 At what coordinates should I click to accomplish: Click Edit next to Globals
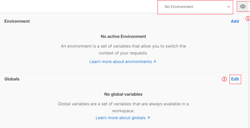pyautogui.click(x=235, y=79)
